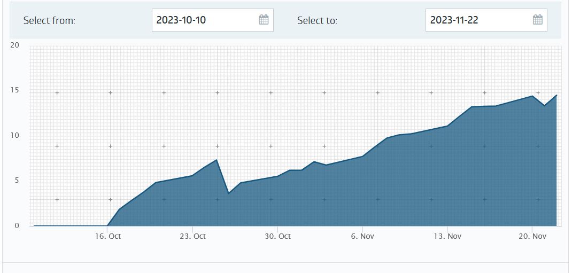Screen dimensions: 572x273
Task: Click the y-axis label 20
Action: pos(14,45)
